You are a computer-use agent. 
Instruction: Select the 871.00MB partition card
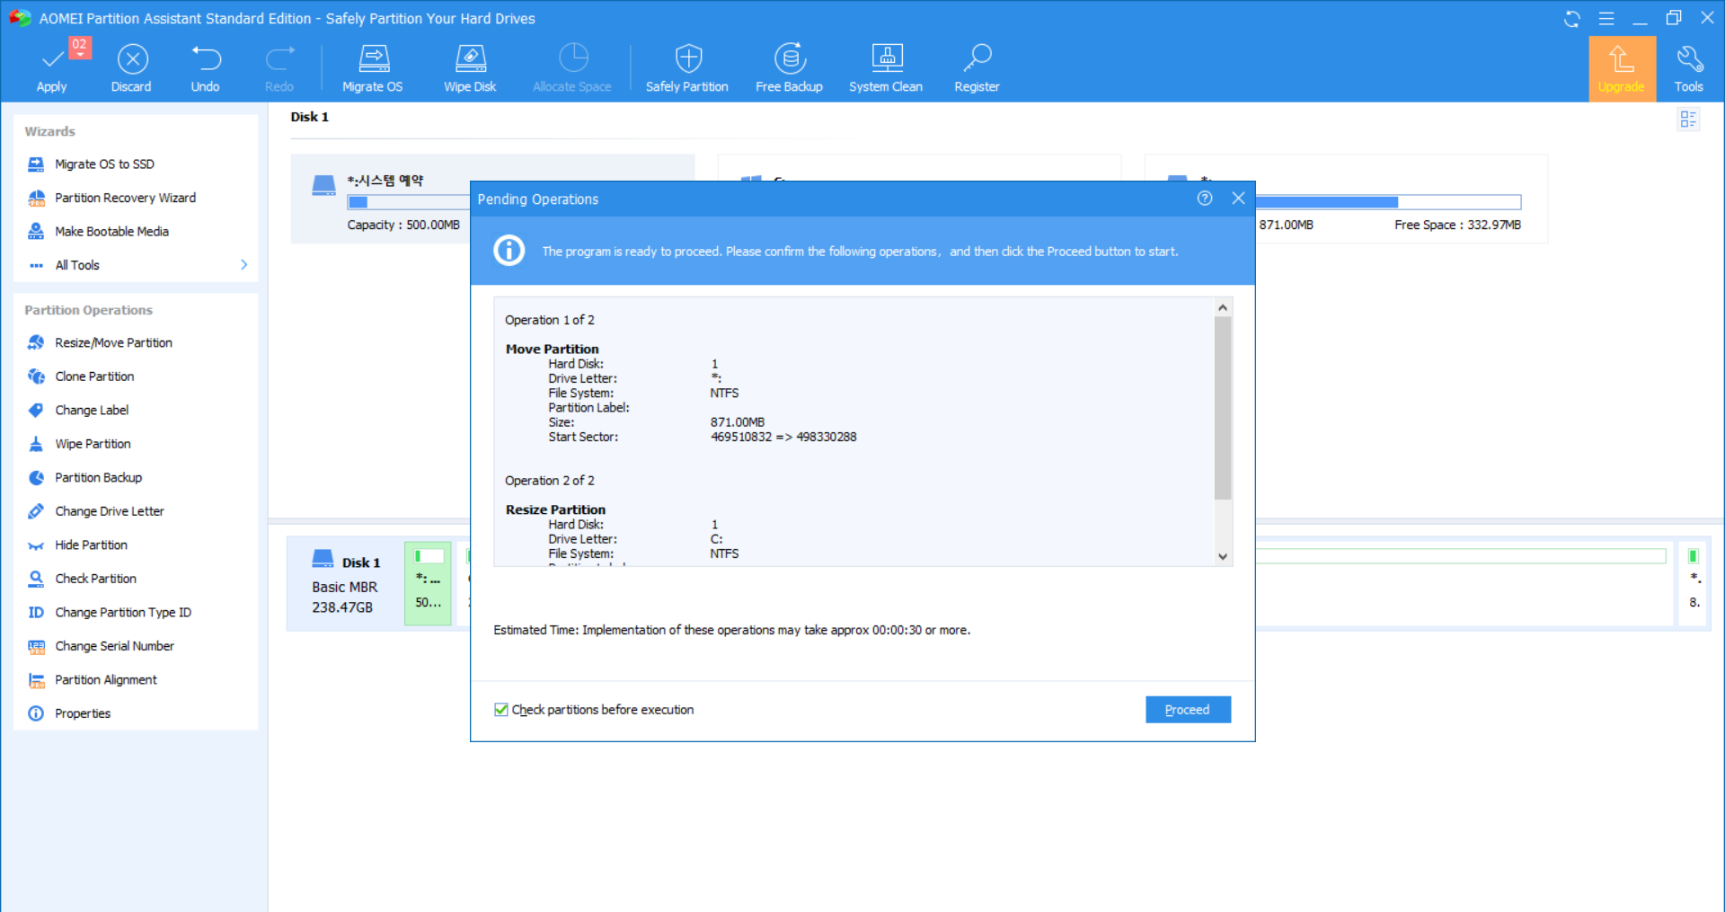[x=1402, y=199]
